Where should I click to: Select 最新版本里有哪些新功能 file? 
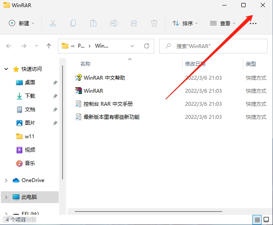[x=112, y=117]
